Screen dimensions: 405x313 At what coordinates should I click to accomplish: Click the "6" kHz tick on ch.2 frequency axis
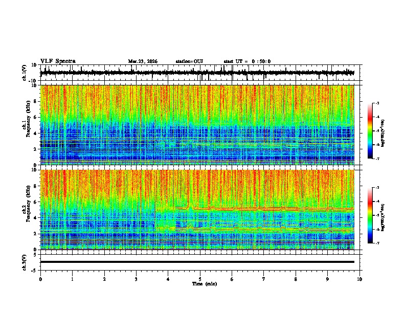(x=35, y=202)
